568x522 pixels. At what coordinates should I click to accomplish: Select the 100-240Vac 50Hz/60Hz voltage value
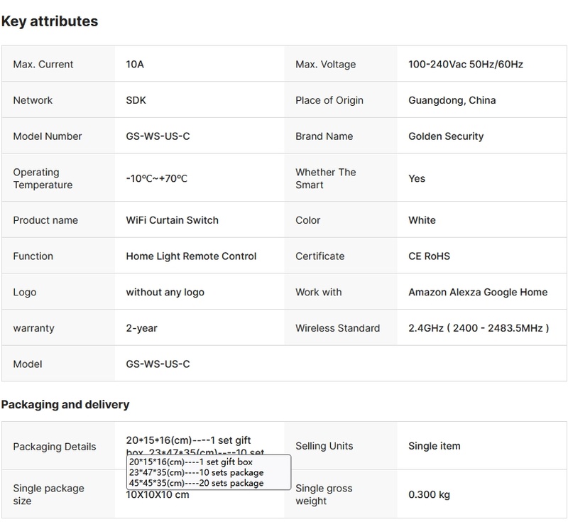pos(466,64)
